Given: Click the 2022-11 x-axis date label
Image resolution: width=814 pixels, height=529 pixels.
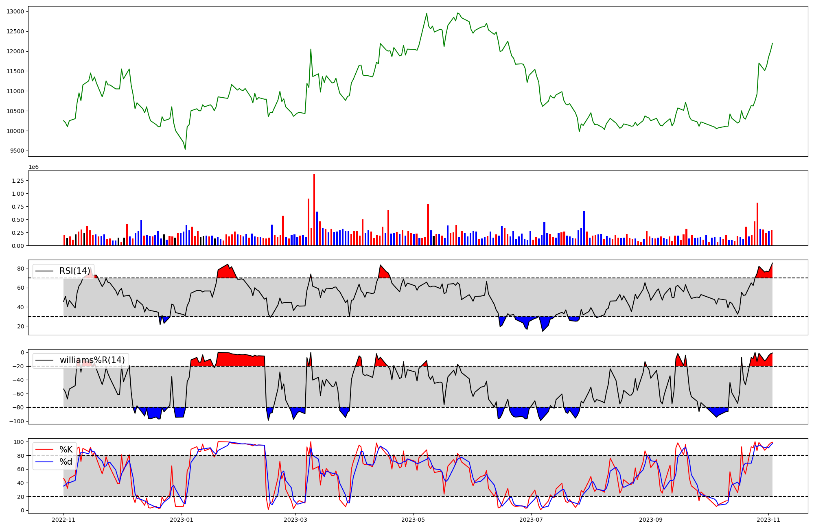Looking at the screenshot, I should [63, 520].
